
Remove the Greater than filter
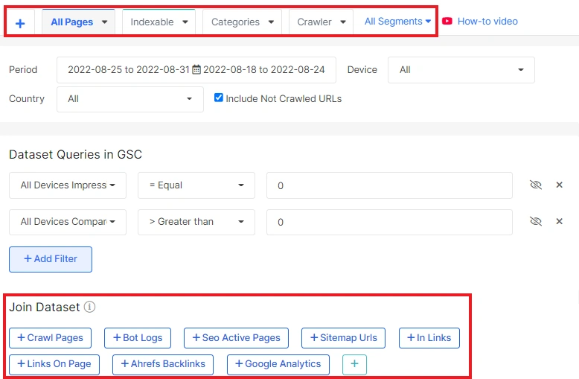coord(560,221)
